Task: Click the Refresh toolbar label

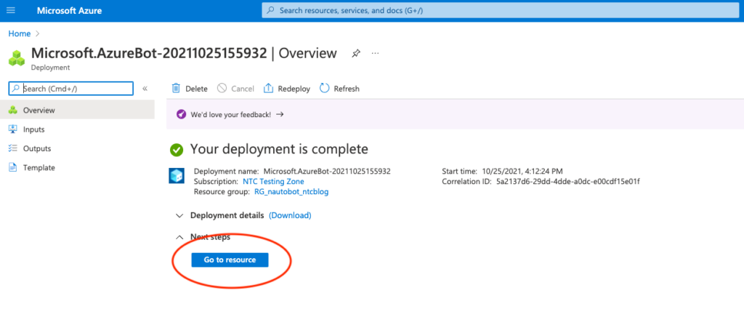Action: pos(347,89)
